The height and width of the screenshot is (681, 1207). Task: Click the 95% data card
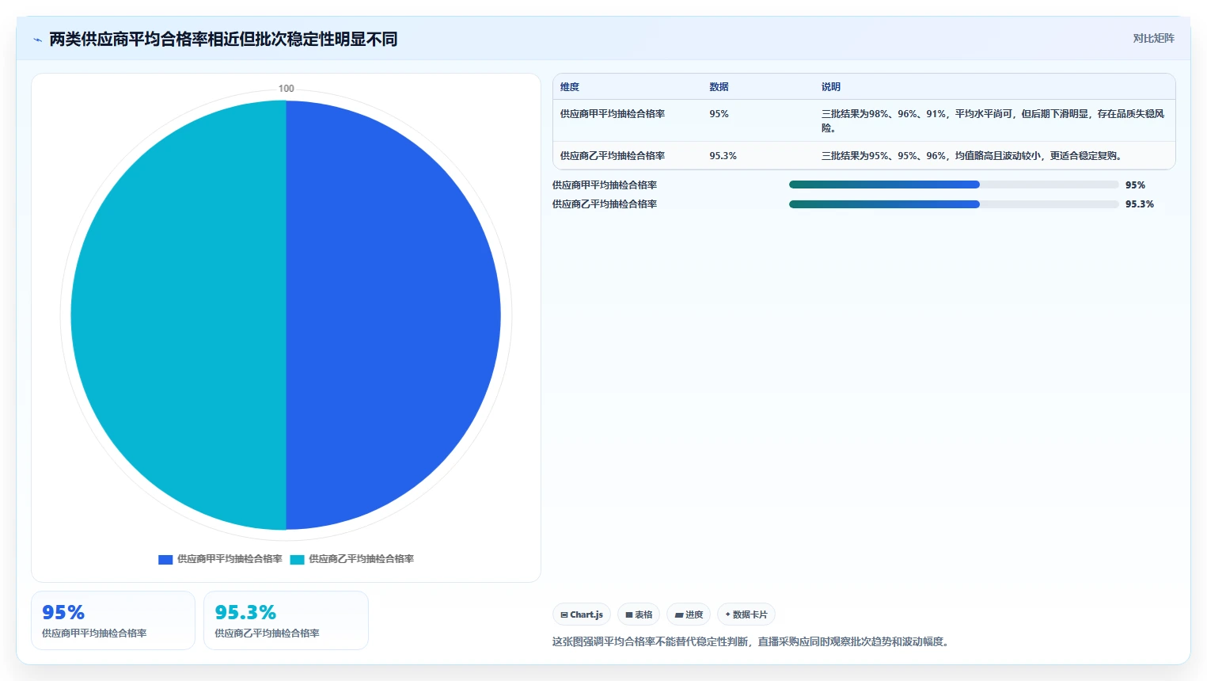coord(113,620)
